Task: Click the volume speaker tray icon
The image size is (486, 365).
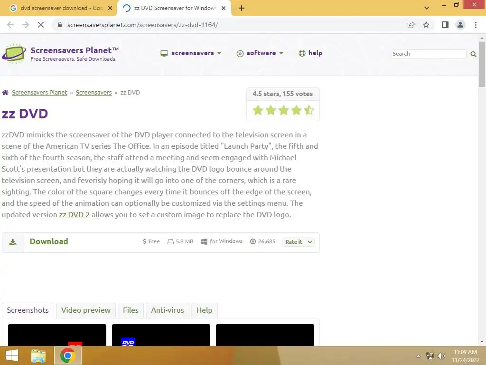Action: coord(441,356)
